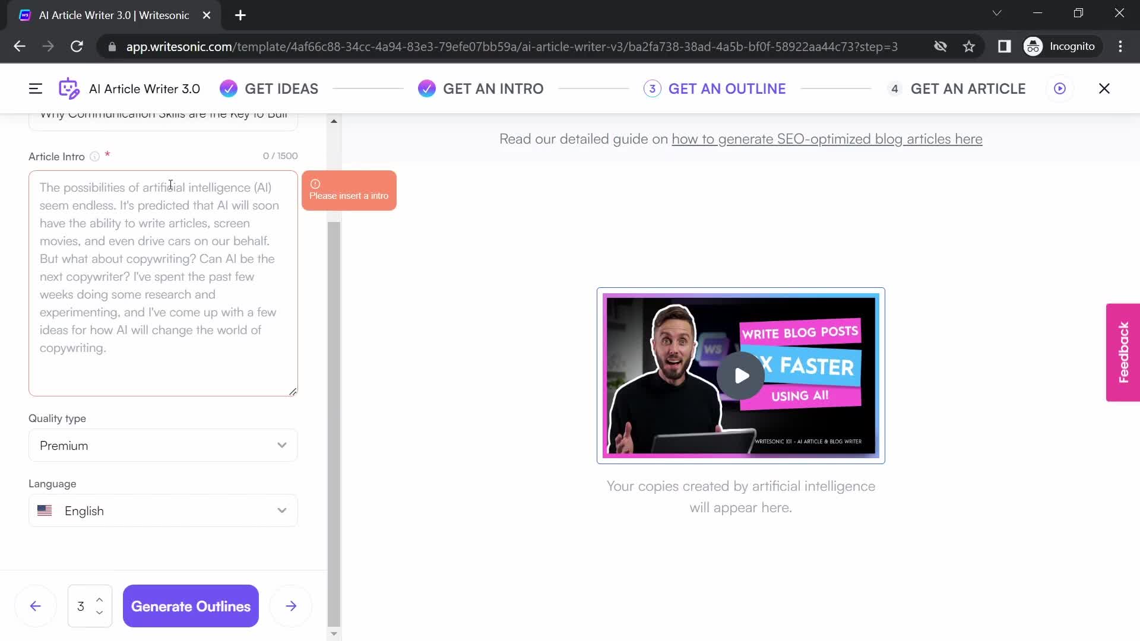Expand the Language dropdown

[281, 510]
